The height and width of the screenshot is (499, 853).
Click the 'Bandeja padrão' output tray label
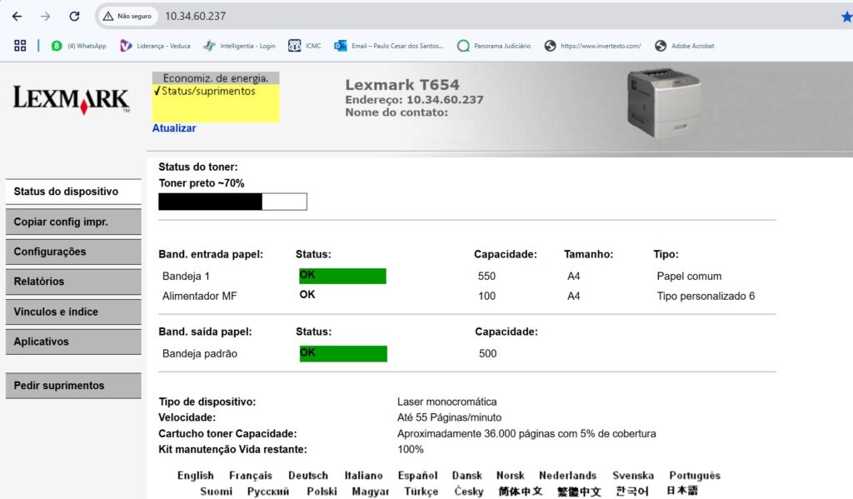pyautogui.click(x=200, y=354)
